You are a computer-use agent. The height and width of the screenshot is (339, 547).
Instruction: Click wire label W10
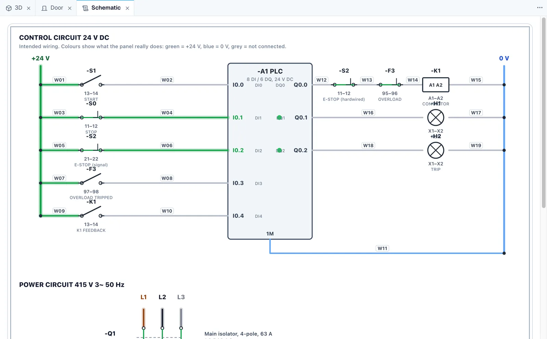167,211
